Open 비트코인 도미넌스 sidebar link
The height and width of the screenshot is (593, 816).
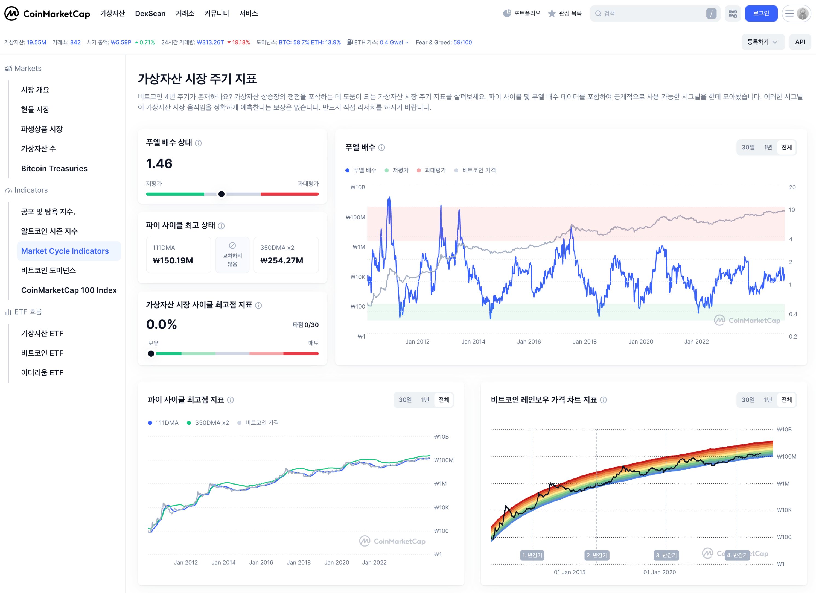click(49, 271)
